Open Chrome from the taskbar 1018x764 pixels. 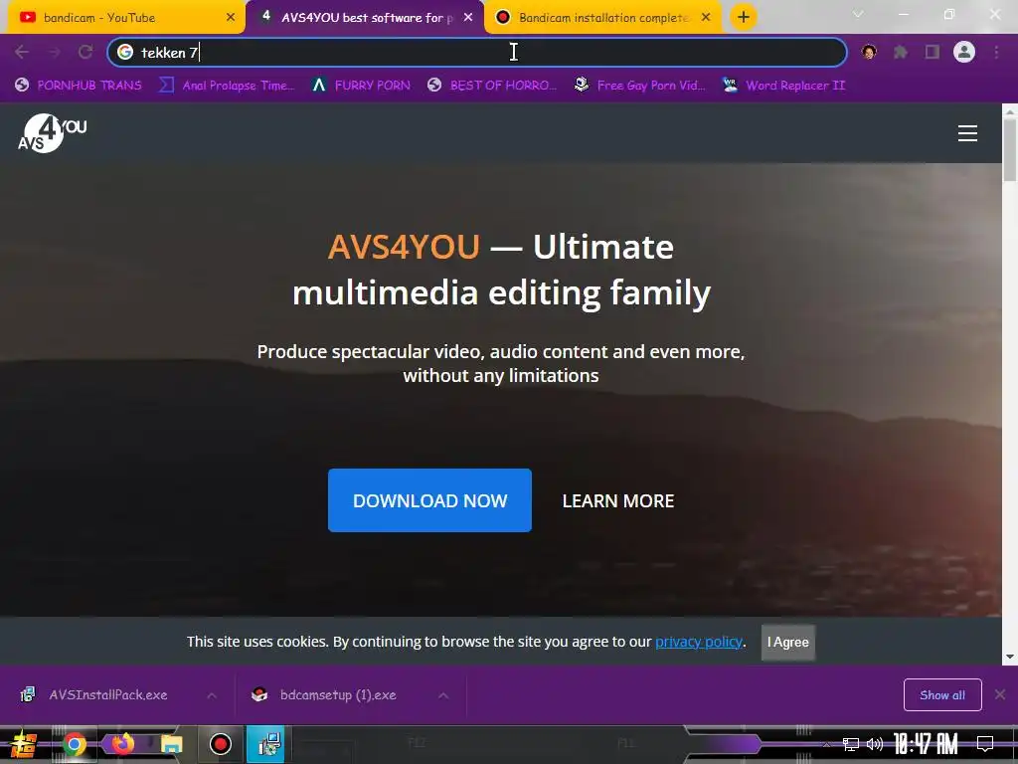pos(74,744)
